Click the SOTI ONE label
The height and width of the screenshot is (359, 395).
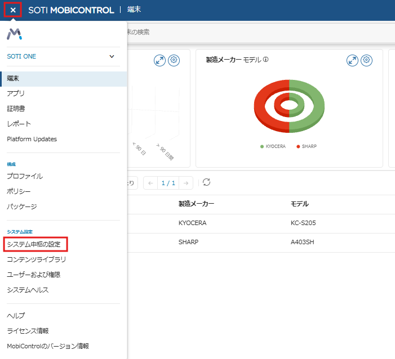[21, 56]
